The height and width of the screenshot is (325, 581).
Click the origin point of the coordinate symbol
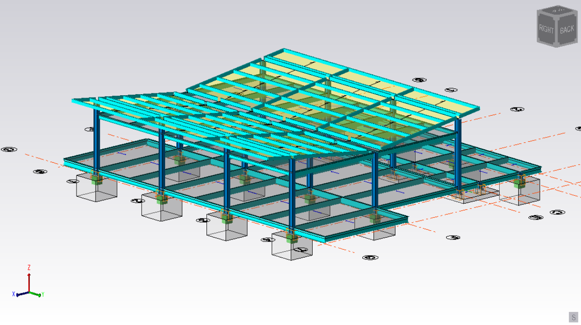coord(29,292)
